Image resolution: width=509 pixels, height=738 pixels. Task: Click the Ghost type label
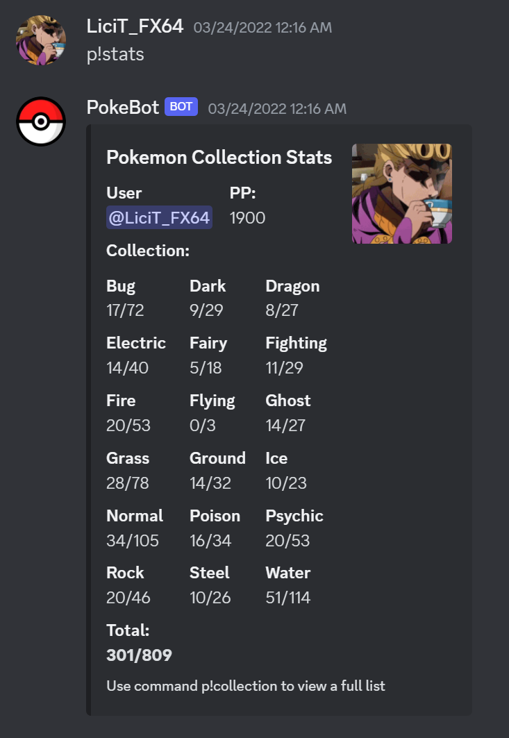tap(287, 401)
